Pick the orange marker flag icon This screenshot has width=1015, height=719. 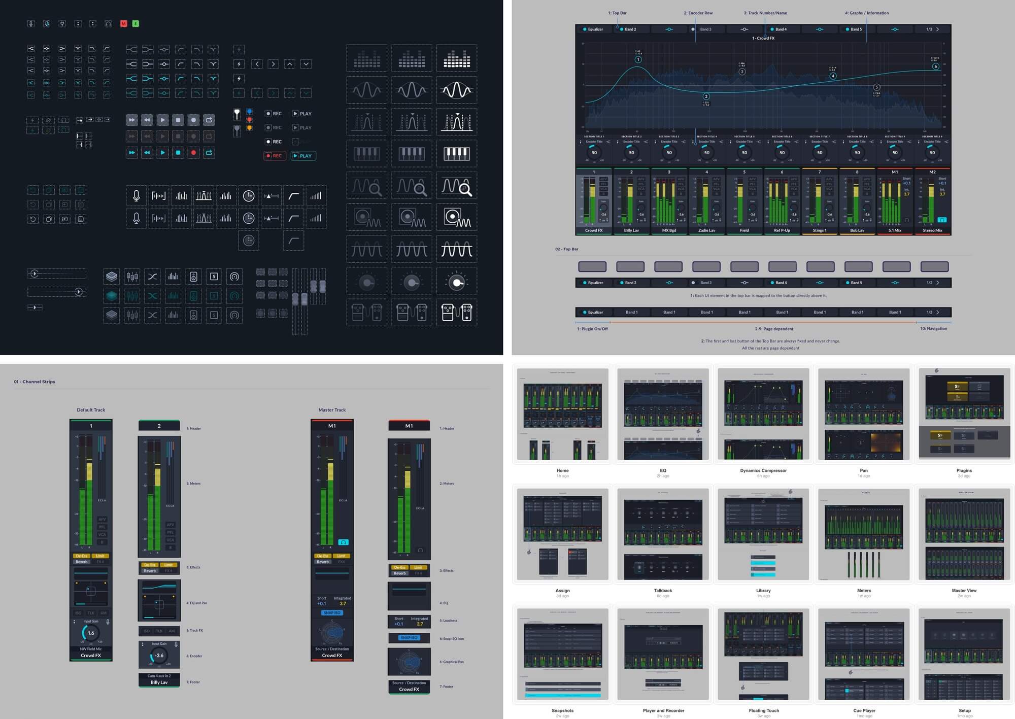[x=249, y=127]
